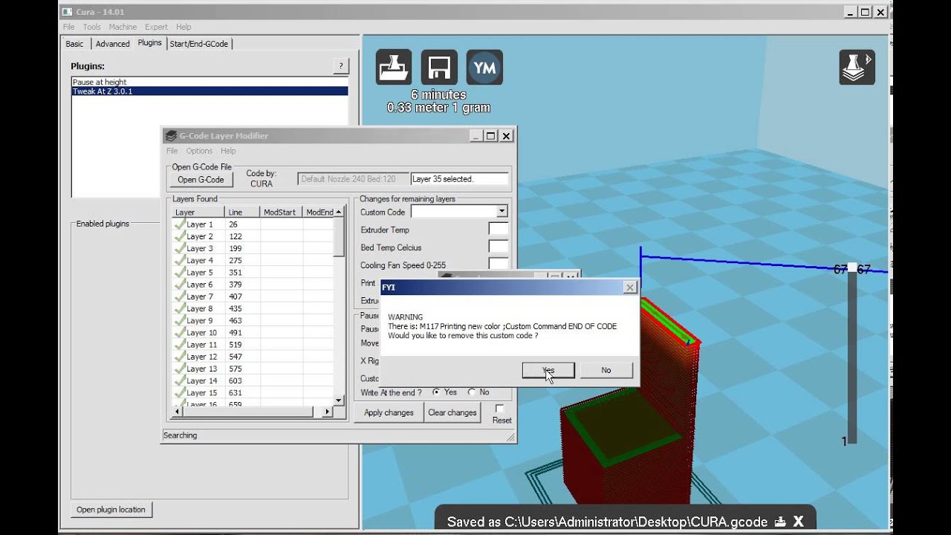The height and width of the screenshot is (535, 951).
Task: Select the 'Layer 12' row
Action: coord(253,357)
